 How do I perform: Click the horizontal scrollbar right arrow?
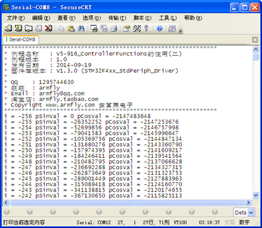249,203
